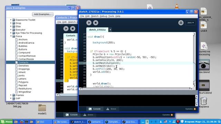
Task: Open the Debug menu
Action: (x=103, y=16)
